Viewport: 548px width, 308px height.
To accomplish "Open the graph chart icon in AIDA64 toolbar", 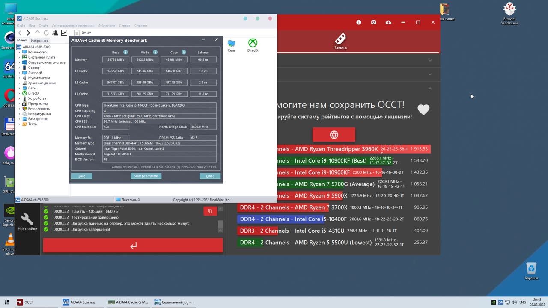I will 64,33.
